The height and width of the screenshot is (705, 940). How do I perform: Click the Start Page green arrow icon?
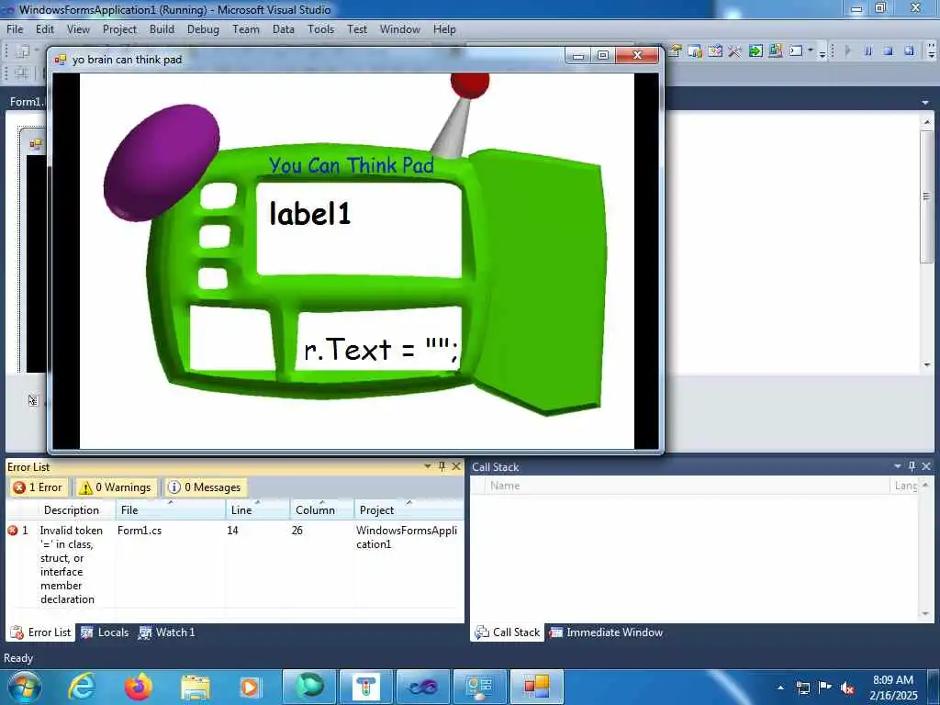point(755,51)
